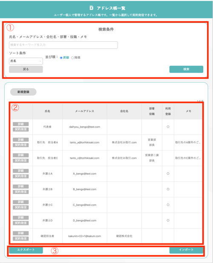Click the 氏名 column header
The image size is (213, 263).
[x=48, y=111]
